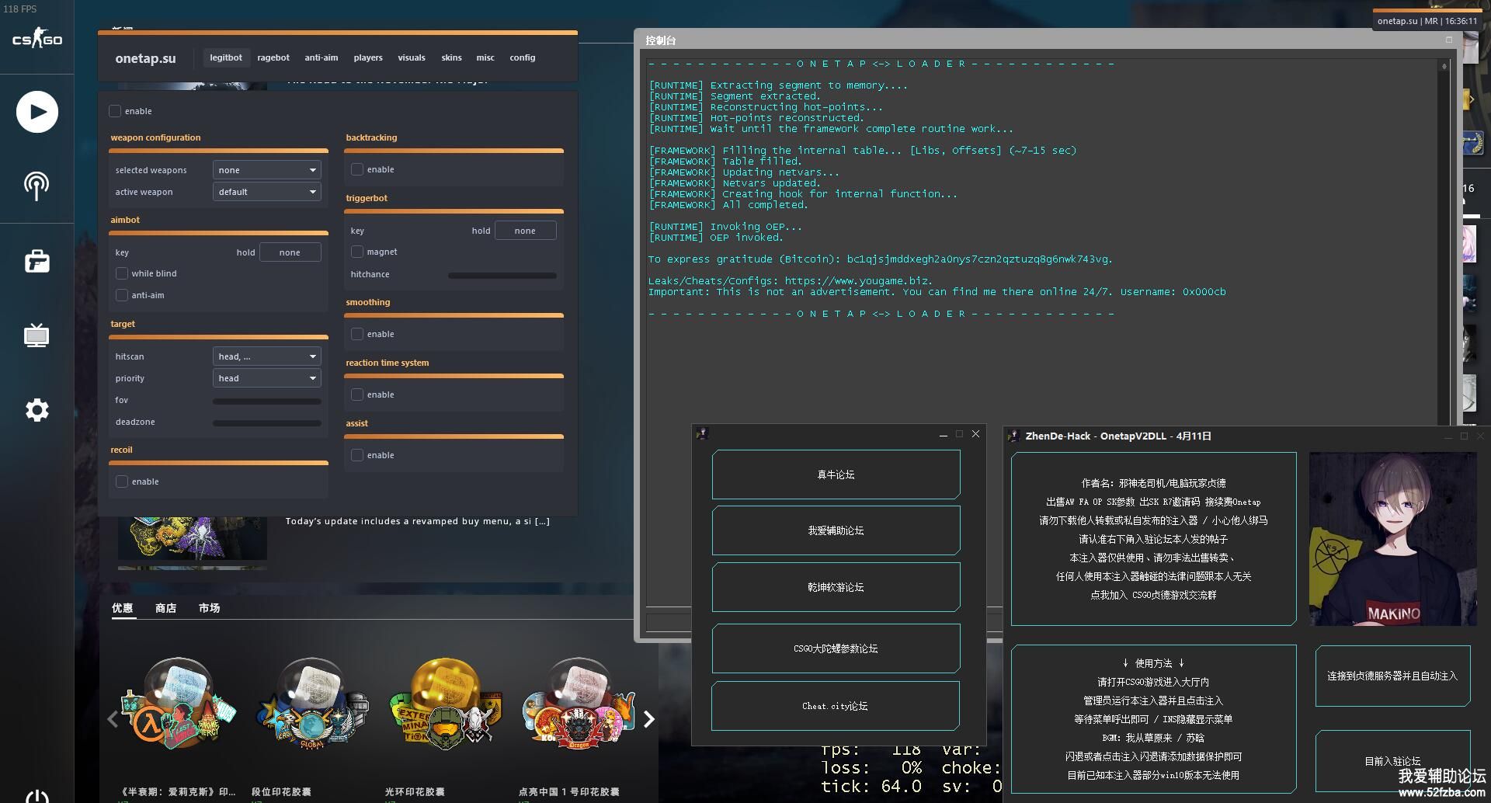
Task: Open the CS:GO settings gear icon
Action: tap(36, 410)
